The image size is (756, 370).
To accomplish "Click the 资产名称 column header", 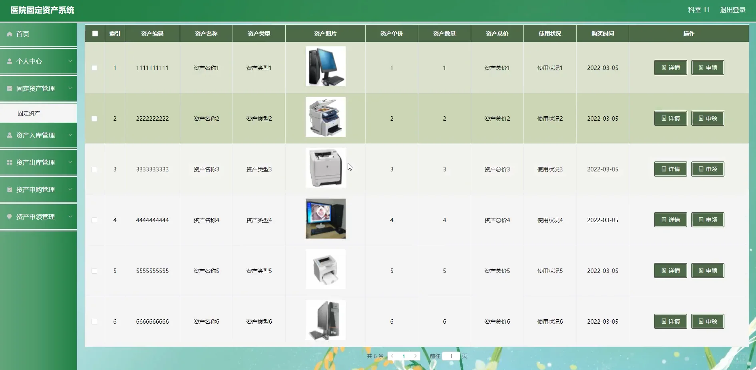I will click(206, 34).
